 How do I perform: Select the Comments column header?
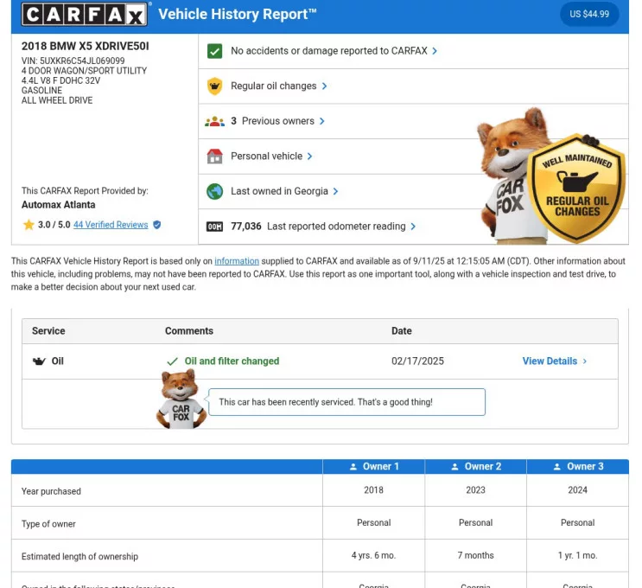coord(189,330)
